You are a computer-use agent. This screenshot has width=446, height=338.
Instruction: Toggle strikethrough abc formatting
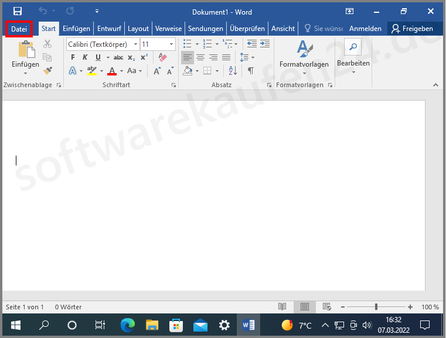point(118,58)
